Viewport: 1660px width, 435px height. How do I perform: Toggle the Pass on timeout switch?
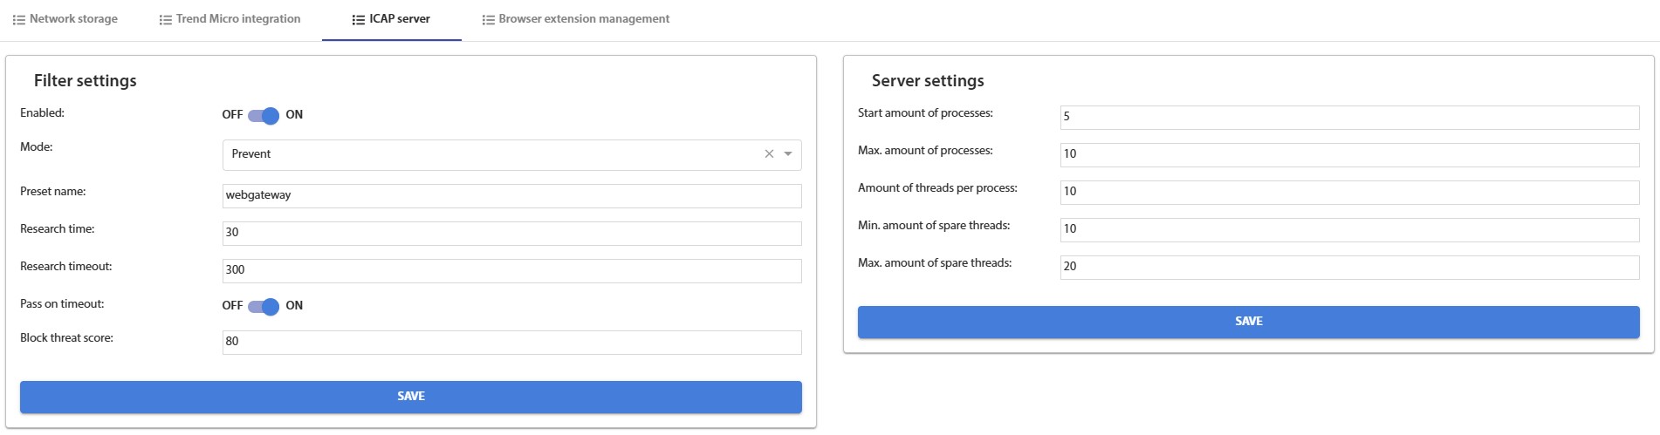[x=263, y=306]
